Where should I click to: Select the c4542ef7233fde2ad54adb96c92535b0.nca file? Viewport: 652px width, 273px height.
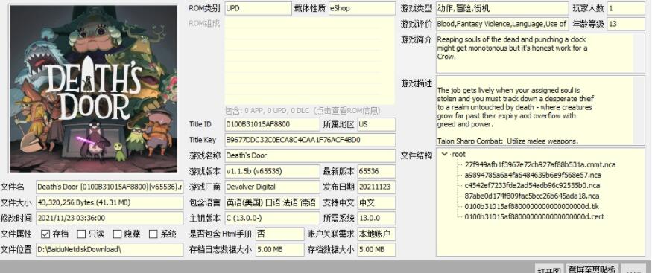[532, 185]
